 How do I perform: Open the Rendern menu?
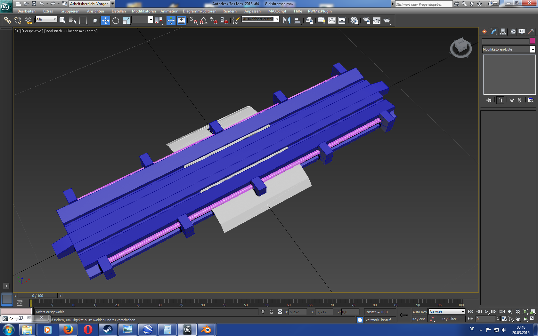coord(229,11)
